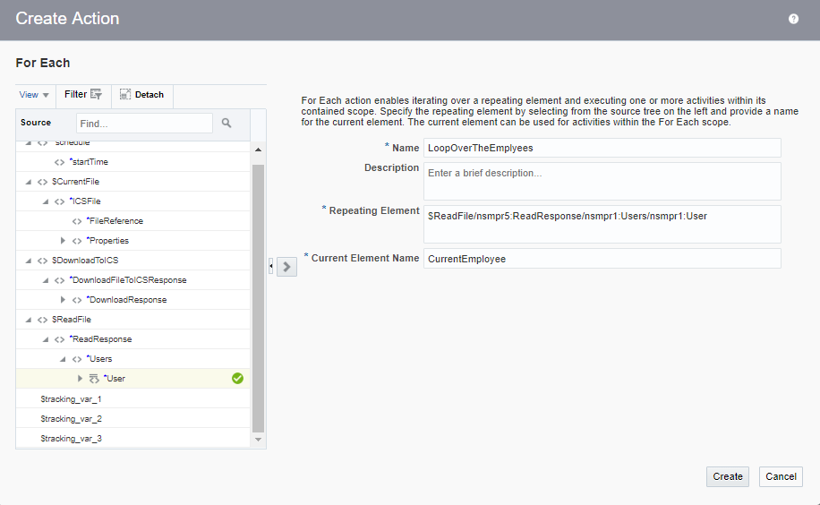Screen dimensions: 820x505
Task: Select the $tracking_var_1 row
Action: [x=132, y=398]
